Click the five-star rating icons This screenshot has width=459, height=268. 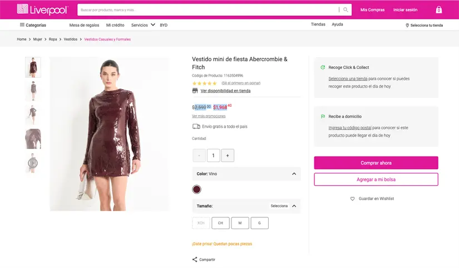(x=204, y=83)
